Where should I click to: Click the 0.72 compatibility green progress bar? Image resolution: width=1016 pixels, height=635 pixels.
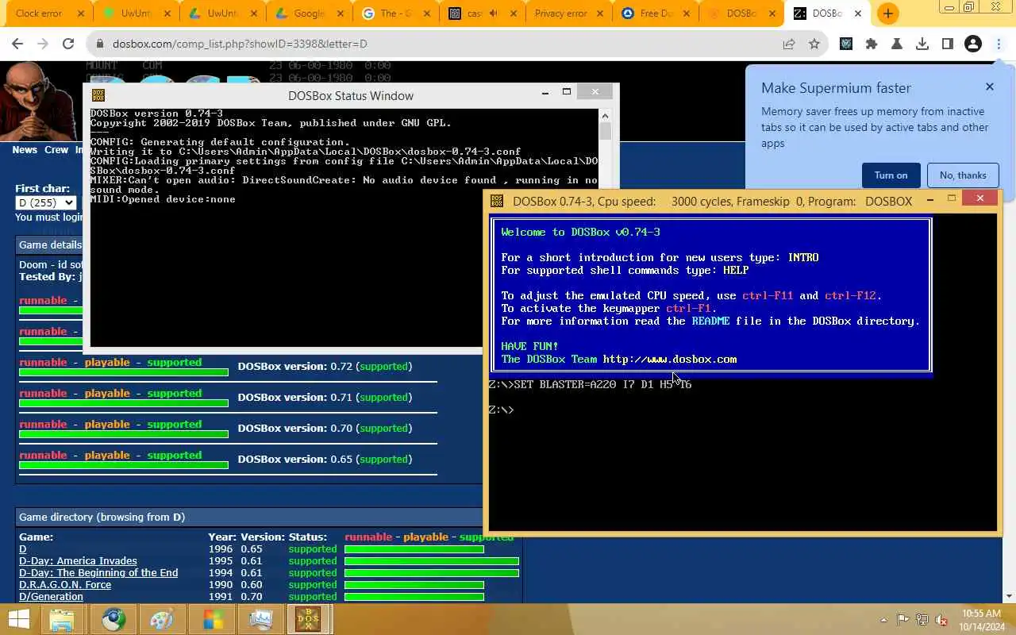pyautogui.click(x=124, y=372)
